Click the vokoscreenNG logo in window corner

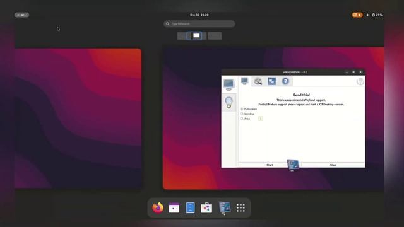pos(360,81)
